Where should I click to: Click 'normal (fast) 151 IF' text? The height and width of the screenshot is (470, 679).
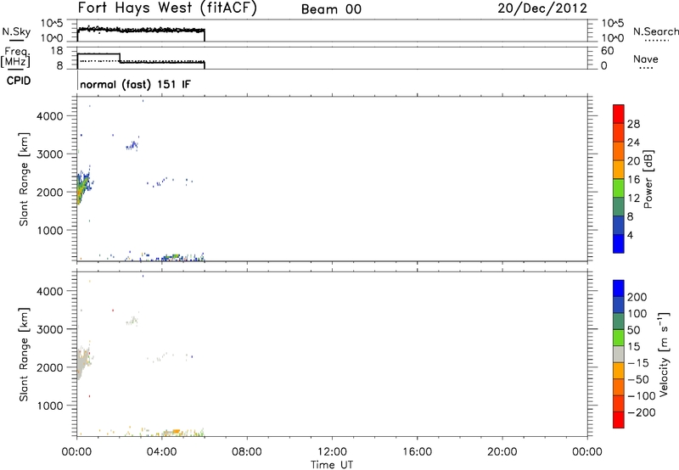135,84
